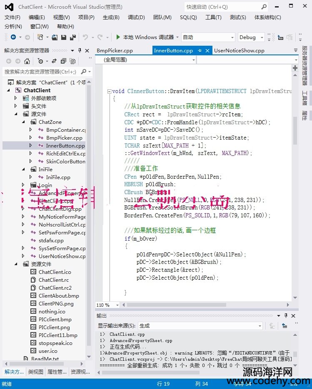The width and height of the screenshot is (312, 389).
Task: Click the New Project toolbar icon
Action: [40, 37]
